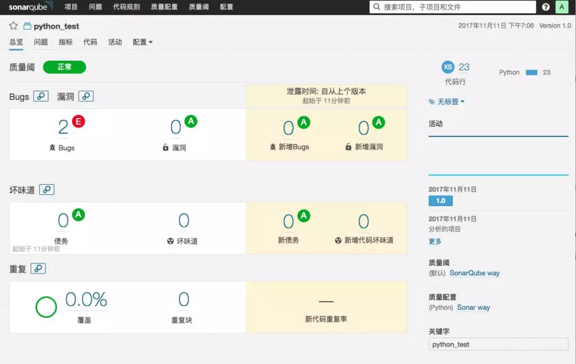Expand the 配置 dropdown in project navigation
Image resolution: width=576 pixels, height=364 pixels.
tap(142, 42)
